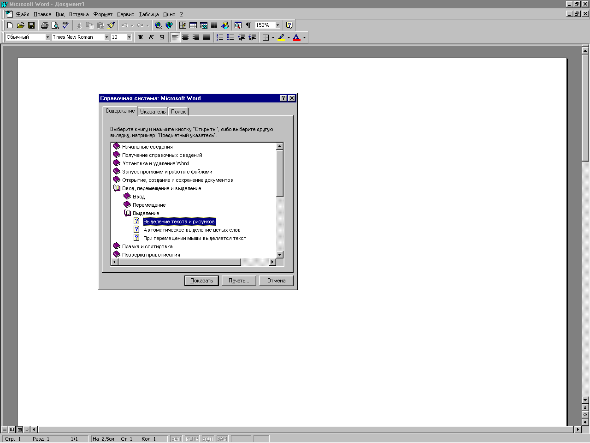Decrease the paragraph indent

pyautogui.click(x=241, y=37)
